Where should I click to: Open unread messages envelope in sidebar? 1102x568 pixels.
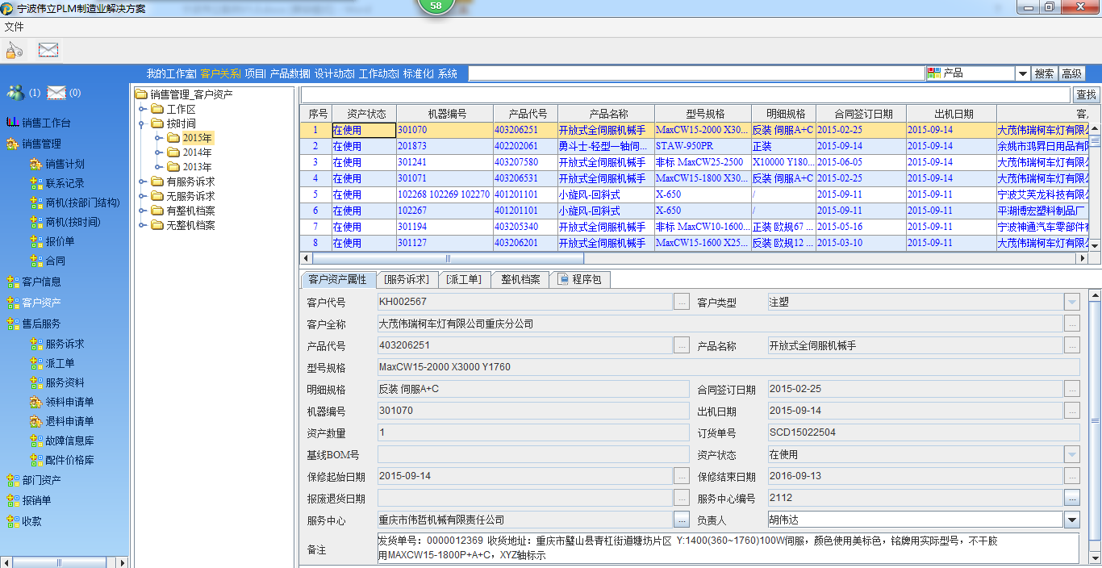tap(56, 93)
